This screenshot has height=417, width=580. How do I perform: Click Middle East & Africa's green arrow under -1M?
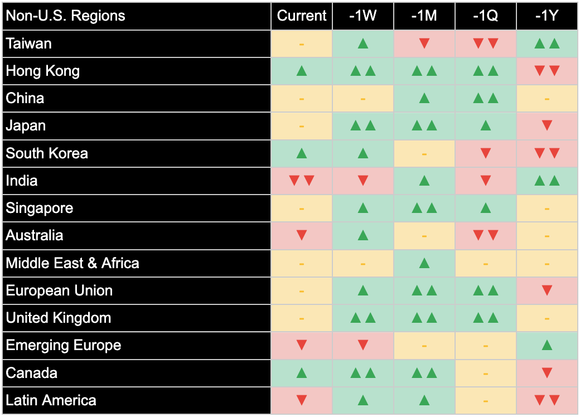click(x=424, y=263)
